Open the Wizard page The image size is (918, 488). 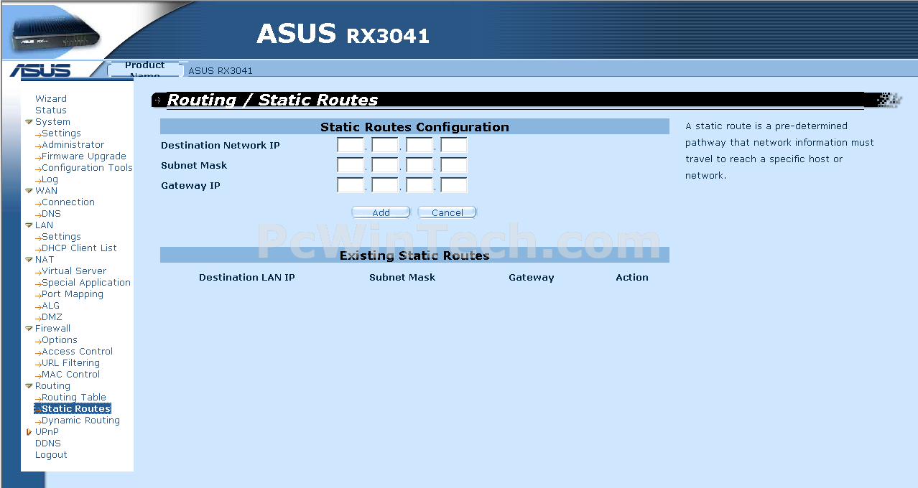click(x=51, y=99)
